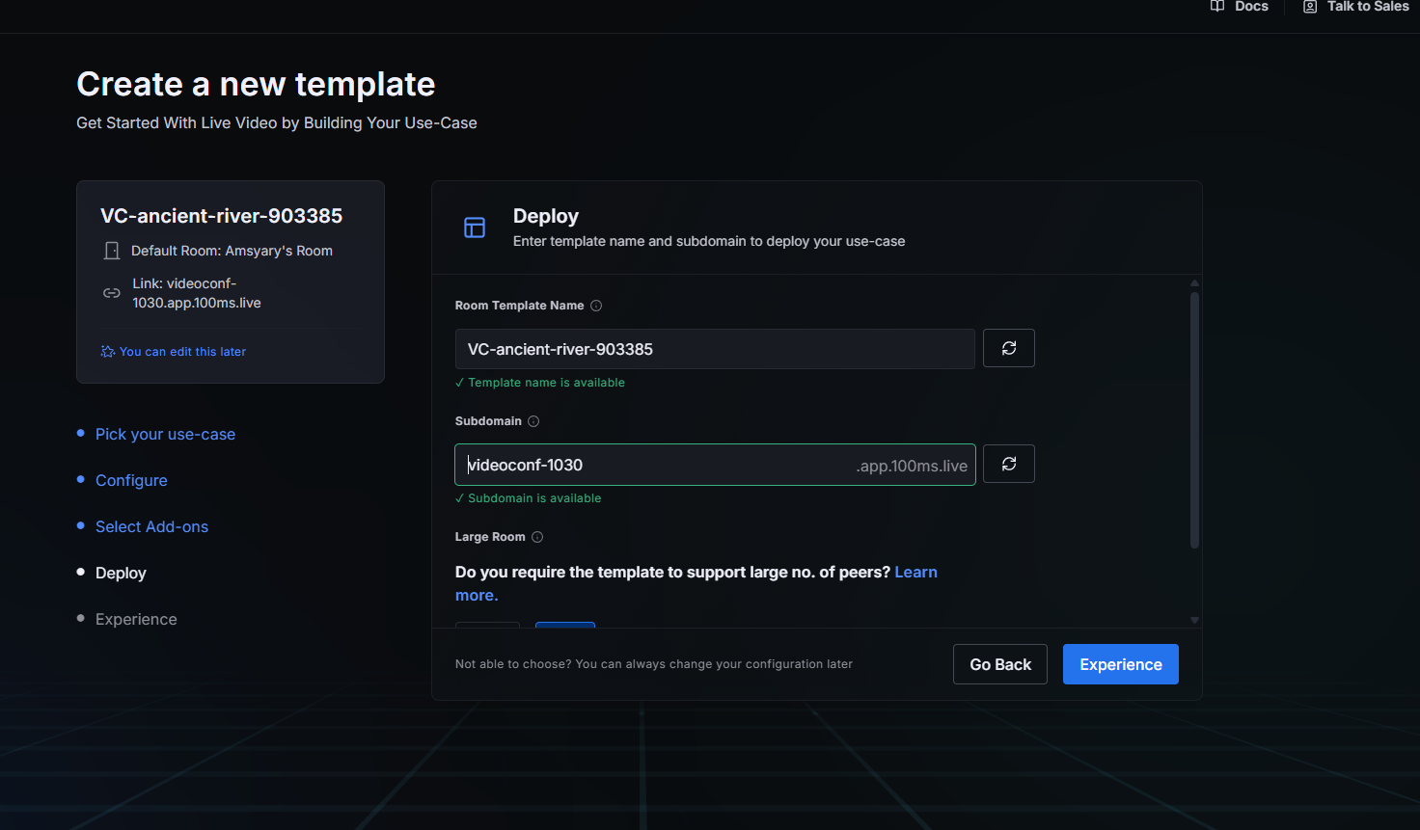The width and height of the screenshot is (1420, 830).
Task: Go to the Pick your use-case step
Action: point(165,434)
